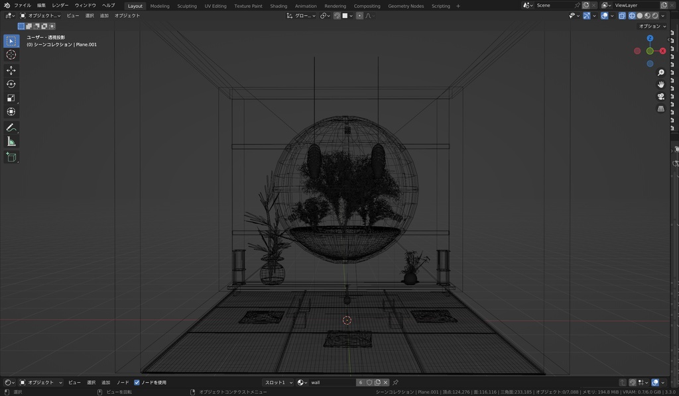Open the Options dropdown
The image size is (679, 396).
click(652, 26)
